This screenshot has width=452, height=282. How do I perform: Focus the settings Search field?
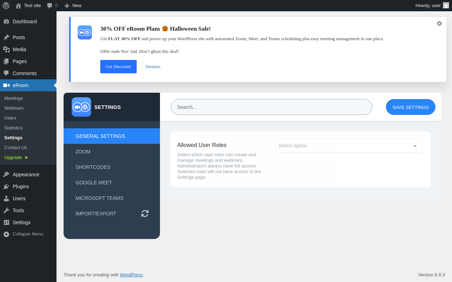(272, 107)
